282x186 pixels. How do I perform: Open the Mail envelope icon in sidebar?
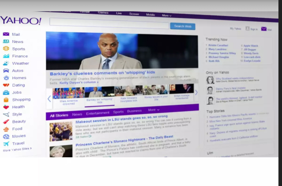point(6,34)
